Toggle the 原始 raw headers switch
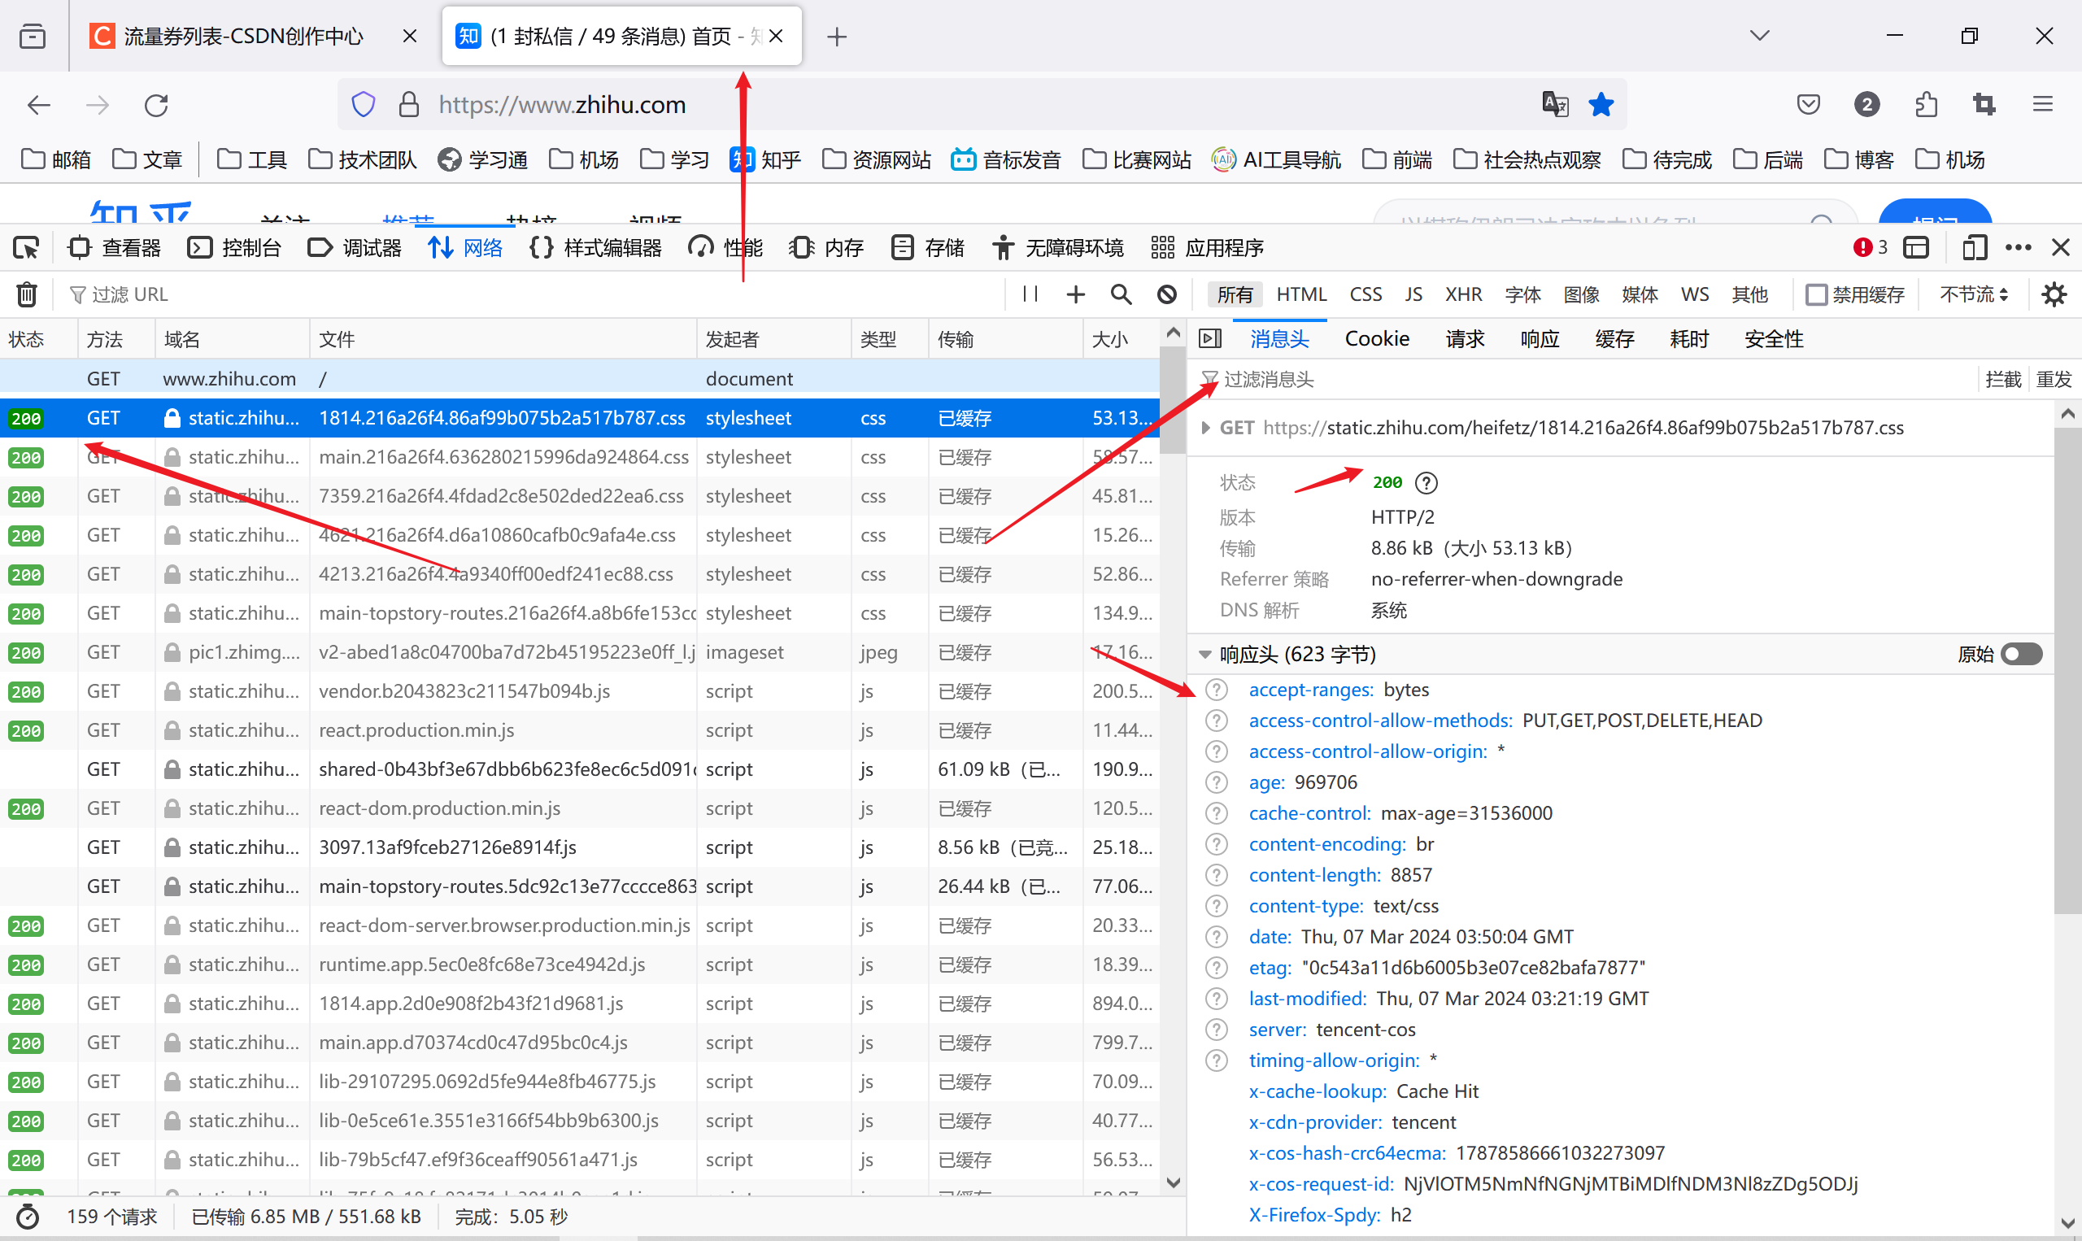 pyautogui.click(x=2021, y=654)
